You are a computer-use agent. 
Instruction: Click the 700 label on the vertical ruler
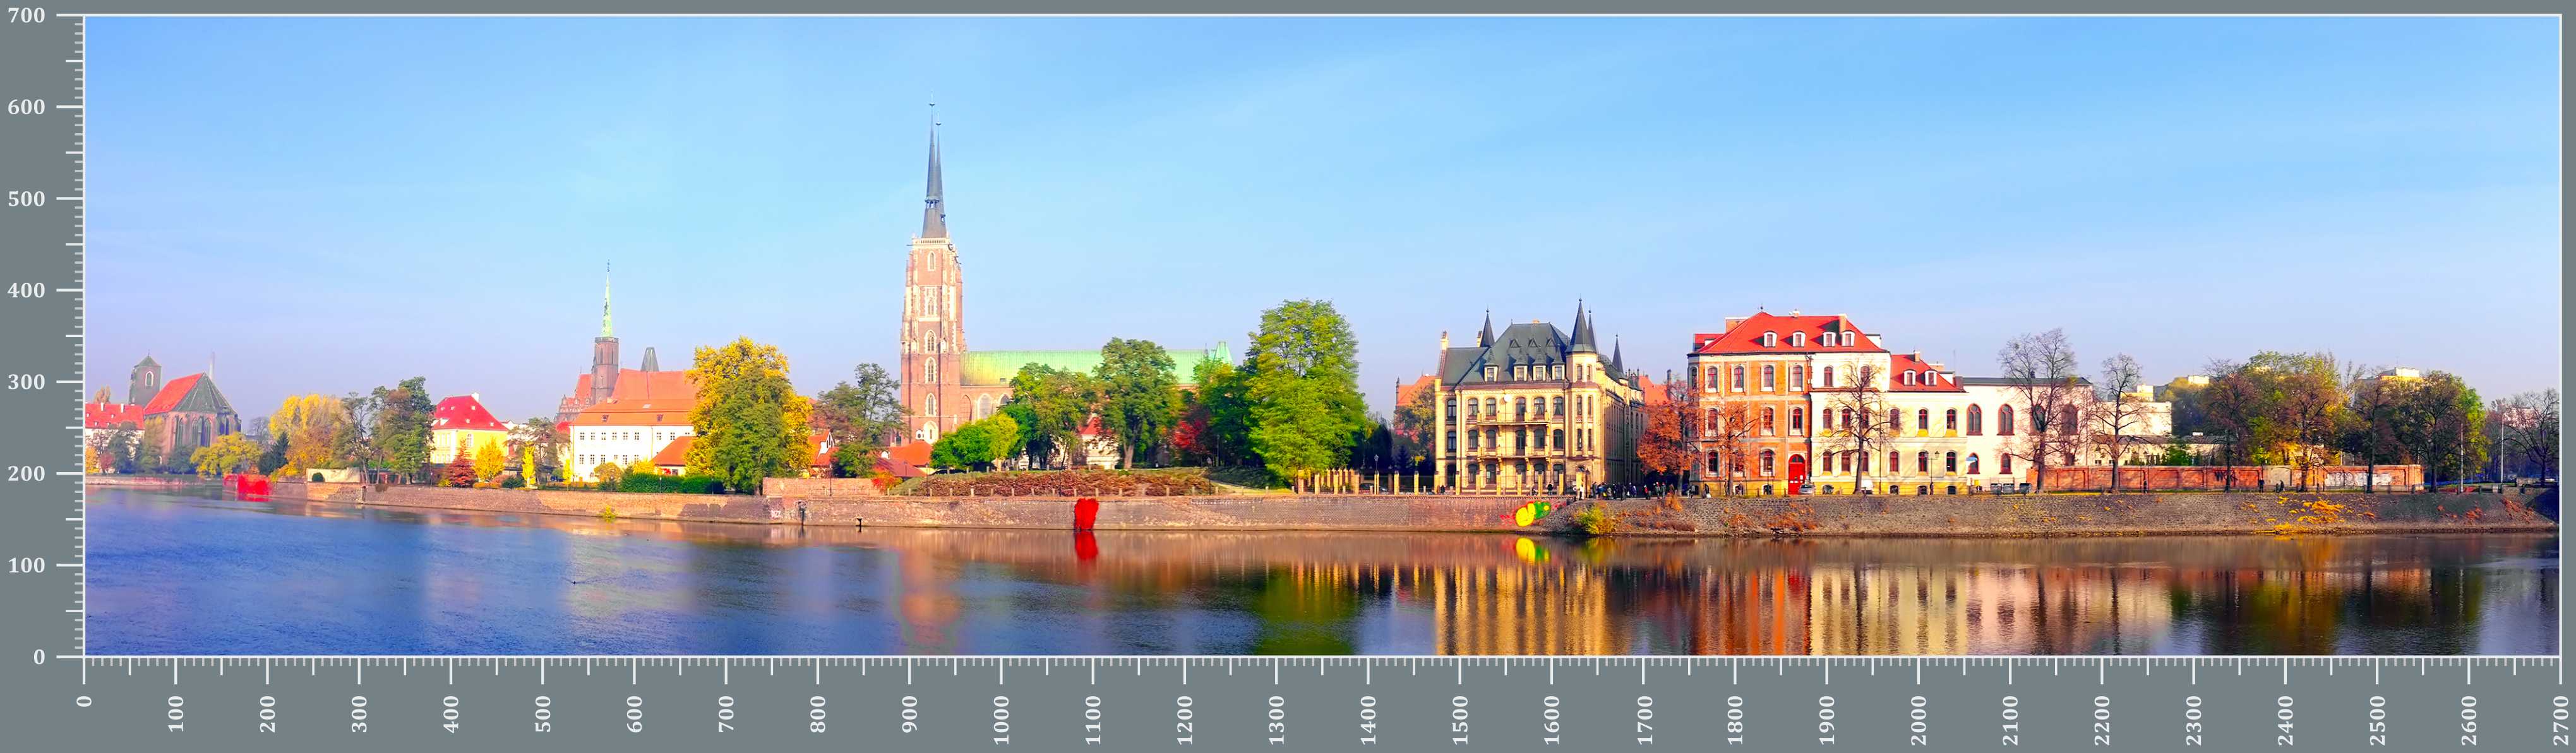[26, 16]
